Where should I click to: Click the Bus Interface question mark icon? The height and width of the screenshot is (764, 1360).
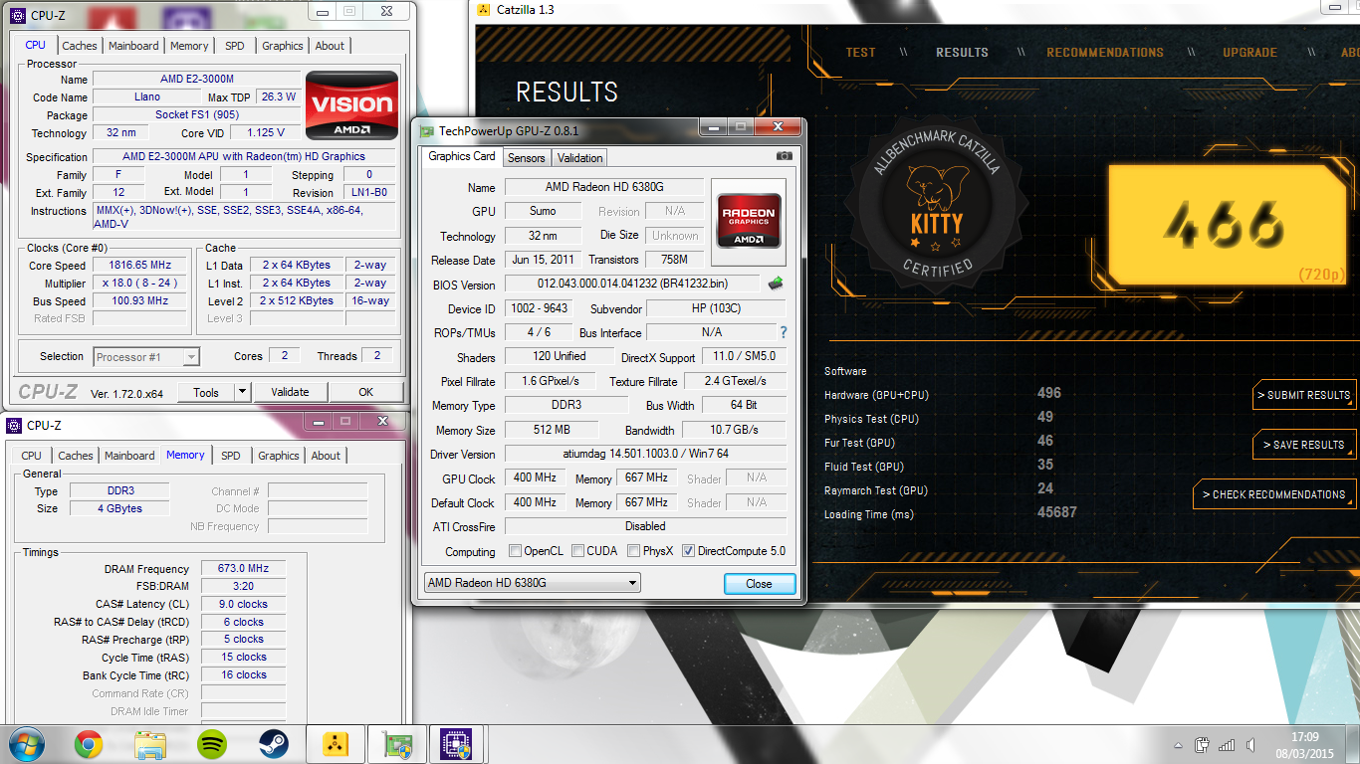pyautogui.click(x=784, y=332)
